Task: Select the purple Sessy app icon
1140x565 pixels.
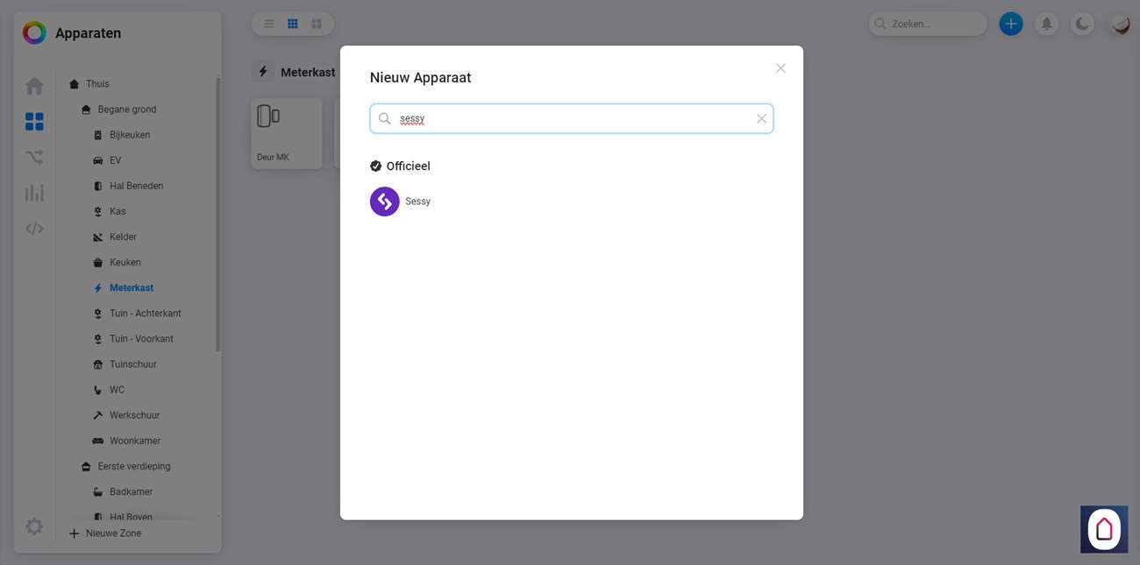Action: tap(384, 201)
